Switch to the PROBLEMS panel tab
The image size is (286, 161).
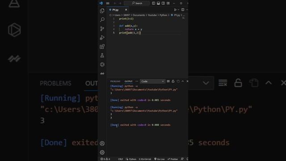pos(115,81)
